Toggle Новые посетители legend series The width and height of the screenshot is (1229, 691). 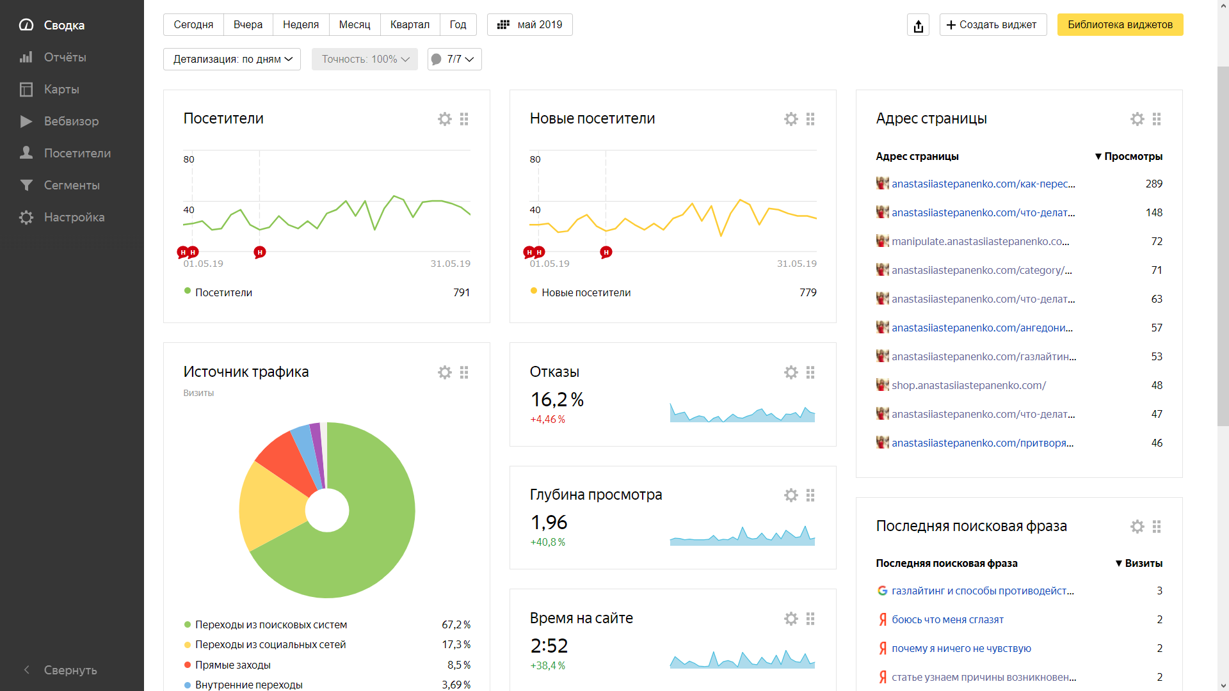[x=586, y=292]
